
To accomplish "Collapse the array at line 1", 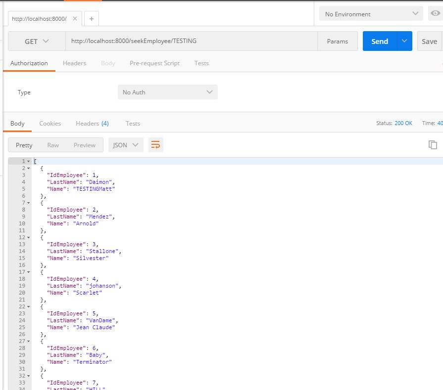I will click(29, 162).
